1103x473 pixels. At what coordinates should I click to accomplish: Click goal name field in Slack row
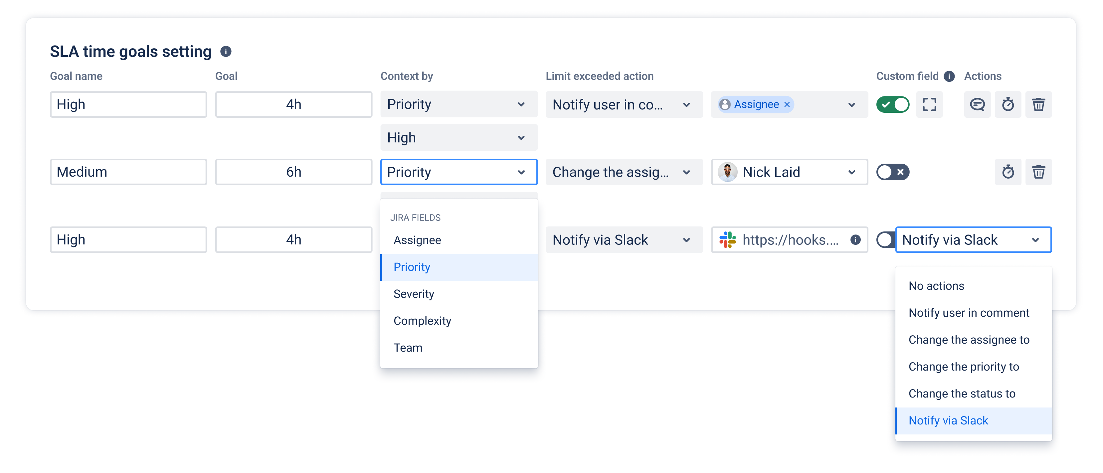[128, 240]
